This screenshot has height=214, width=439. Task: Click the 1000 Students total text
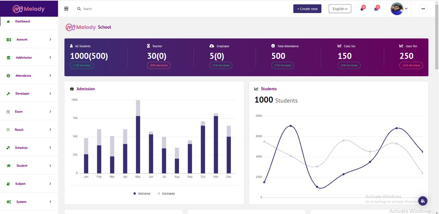point(276,100)
